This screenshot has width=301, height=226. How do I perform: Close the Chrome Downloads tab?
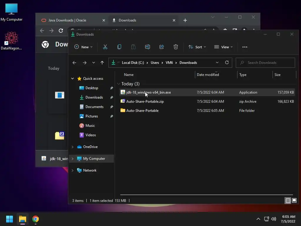[x=174, y=20]
